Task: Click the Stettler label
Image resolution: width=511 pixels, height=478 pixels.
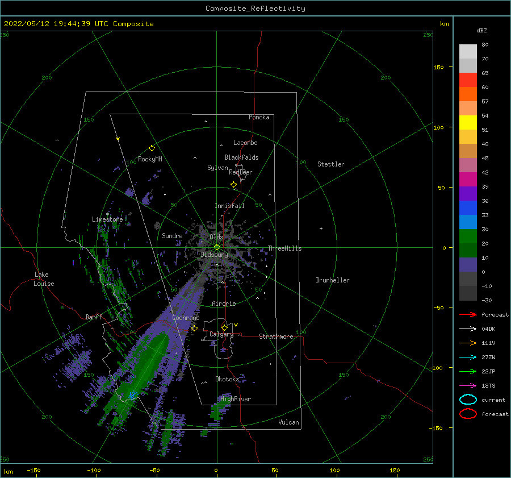Action: (x=331, y=164)
